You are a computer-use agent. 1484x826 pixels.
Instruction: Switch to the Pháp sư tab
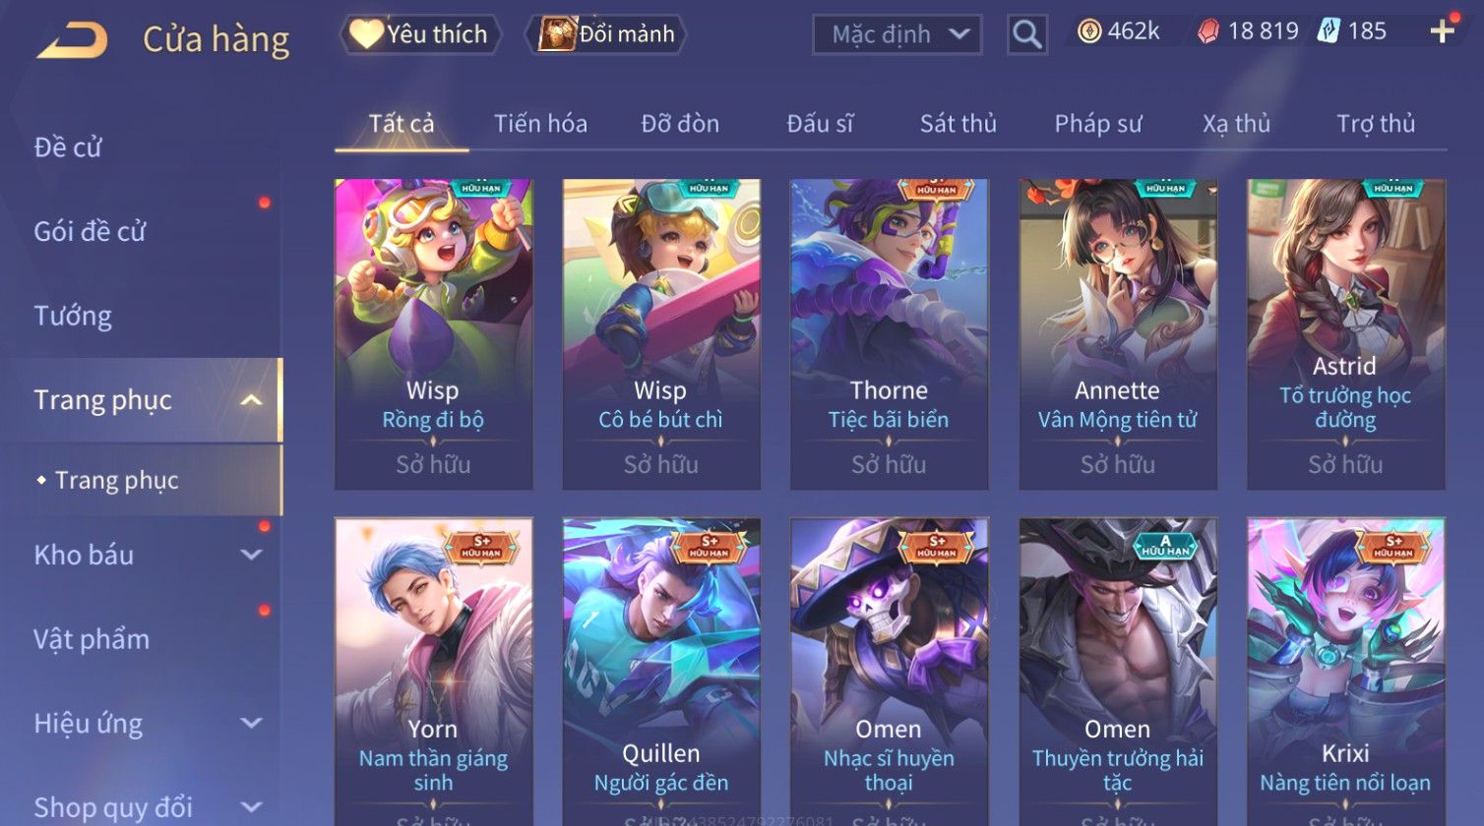click(1098, 124)
